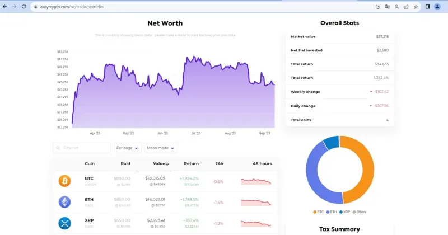Screen dimensions: 448x235
Task: Toggle the Others legend item
Action: (x=360, y=212)
